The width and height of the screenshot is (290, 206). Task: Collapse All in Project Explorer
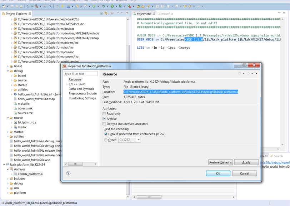tap(101, 13)
